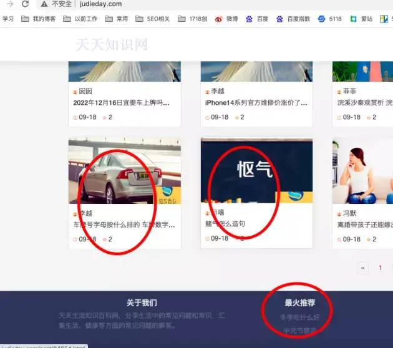Open article 车牌号字母按什么排的
The image size is (393, 348).
coord(124,225)
